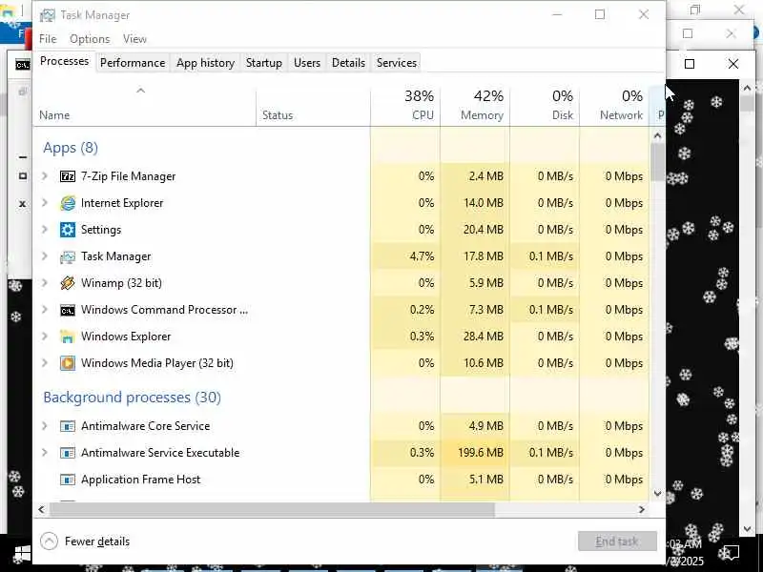Click the Background processes (30) heading
763x572 pixels.
132,398
